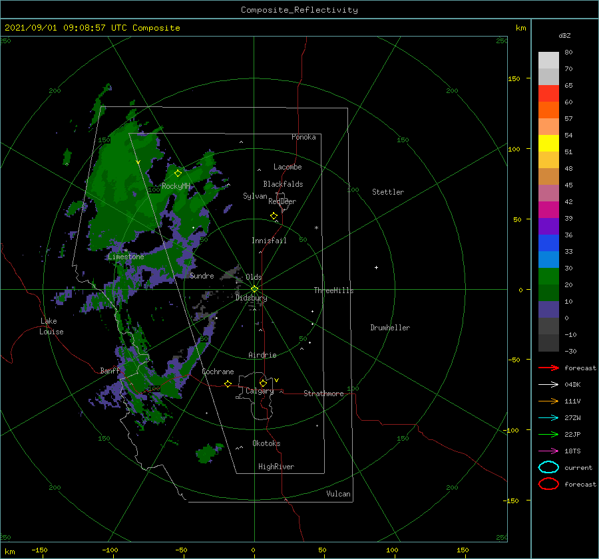Select the ThreeHills label
The image size is (599, 559).
coord(333,290)
